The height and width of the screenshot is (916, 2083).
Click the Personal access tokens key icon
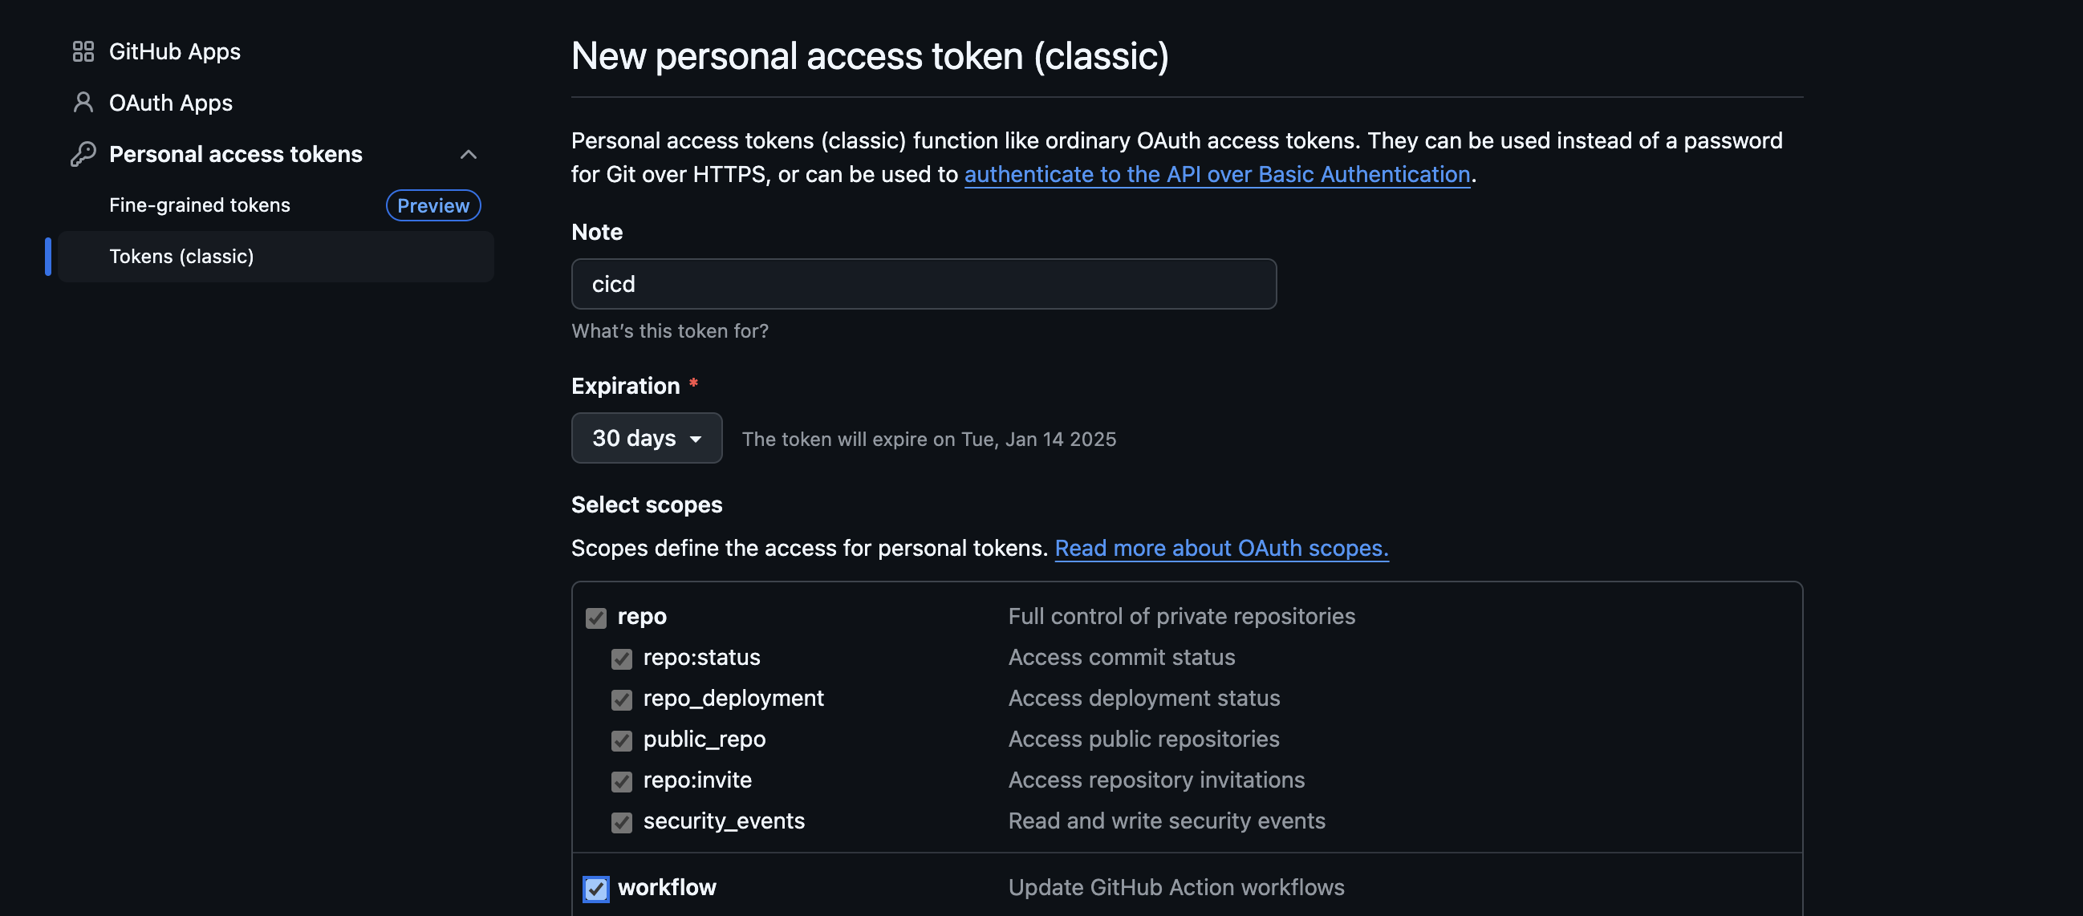tap(83, 154)
